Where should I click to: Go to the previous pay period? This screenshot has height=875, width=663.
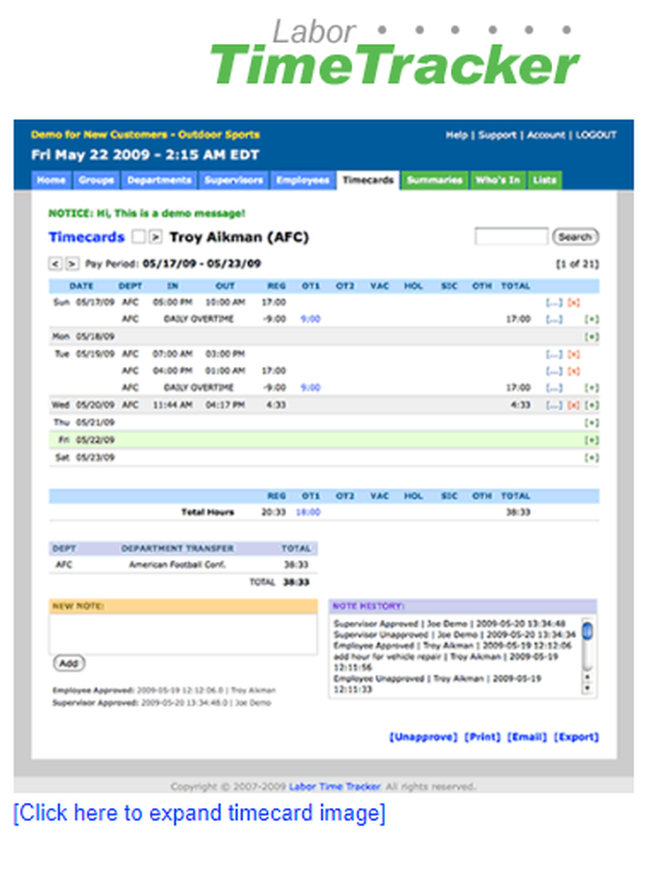tap(56, 263)
